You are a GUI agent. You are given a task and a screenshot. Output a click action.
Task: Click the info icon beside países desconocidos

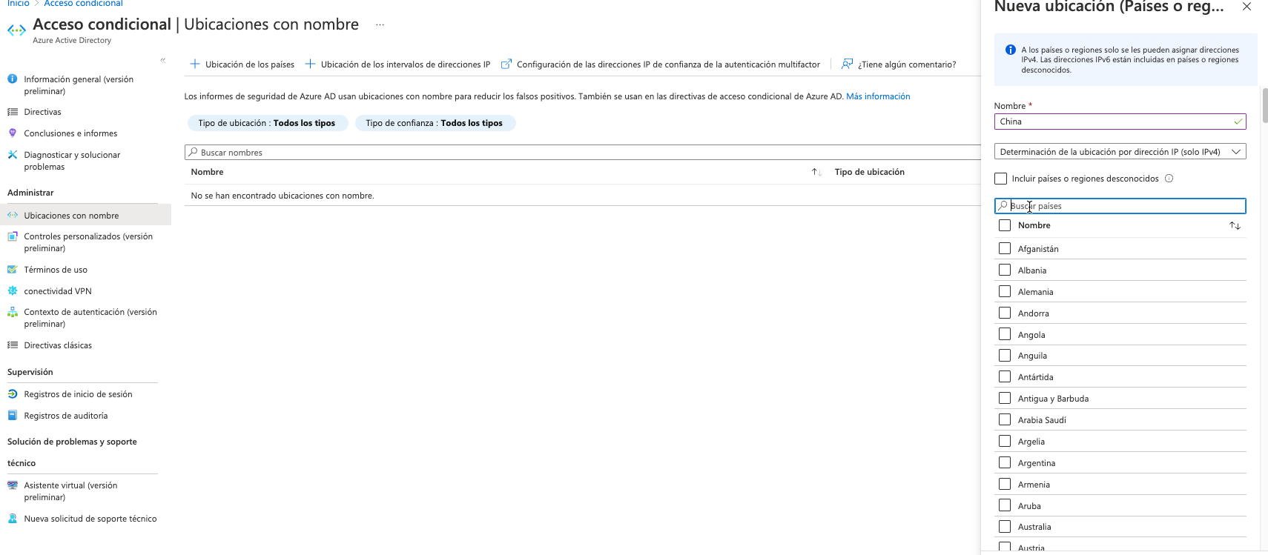click(x=1169, y=179)
